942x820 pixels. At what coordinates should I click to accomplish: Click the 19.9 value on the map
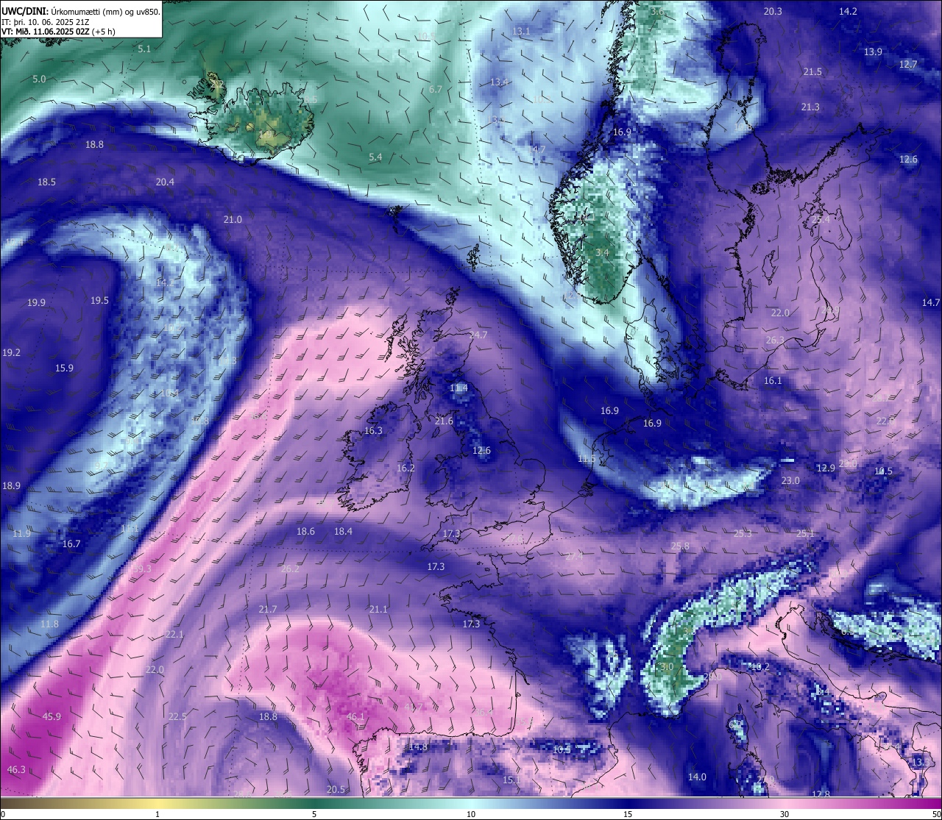pyautogui.click(x=36, y=303)
